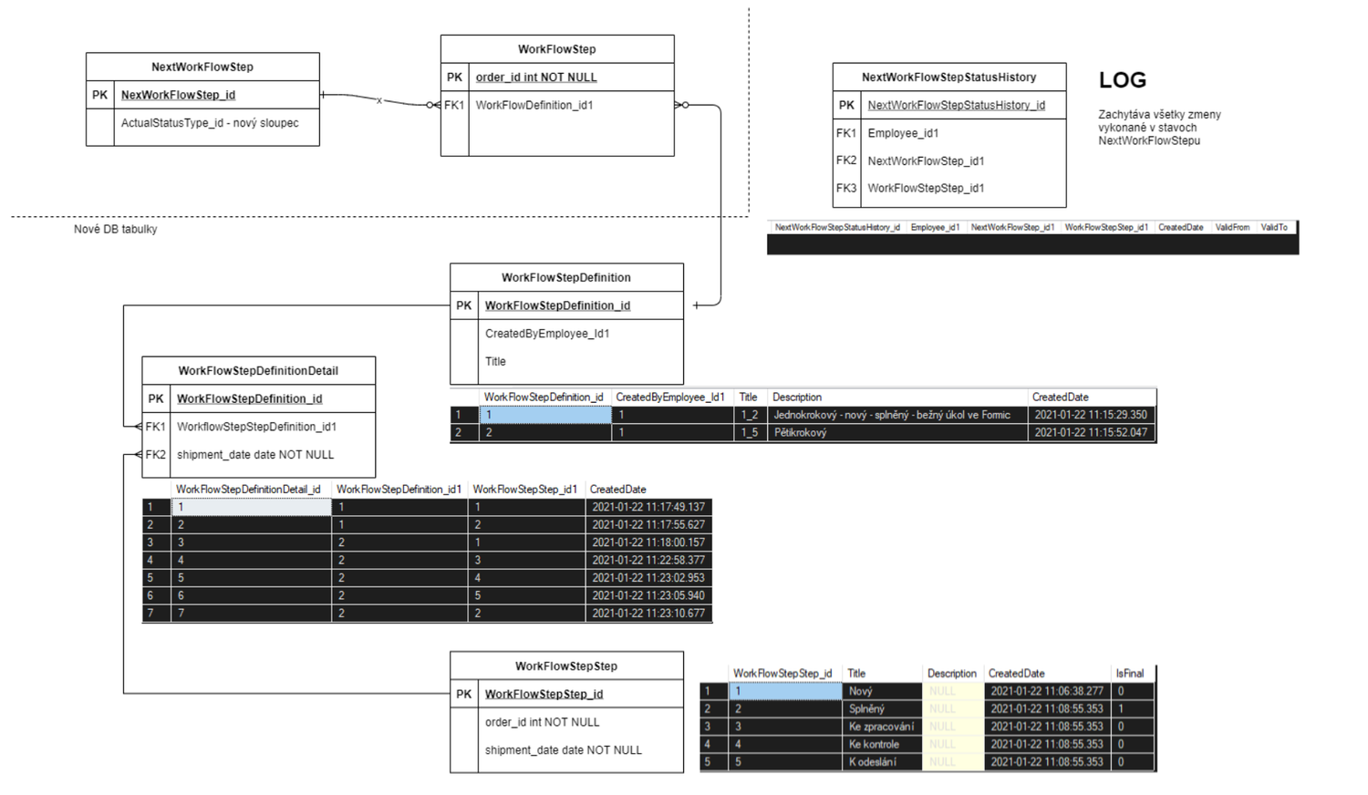This screenshot has height=795, width=1368.
Task: Click the date cell 2021-01-22 11:17:49.137
Action: pos(648,507)
